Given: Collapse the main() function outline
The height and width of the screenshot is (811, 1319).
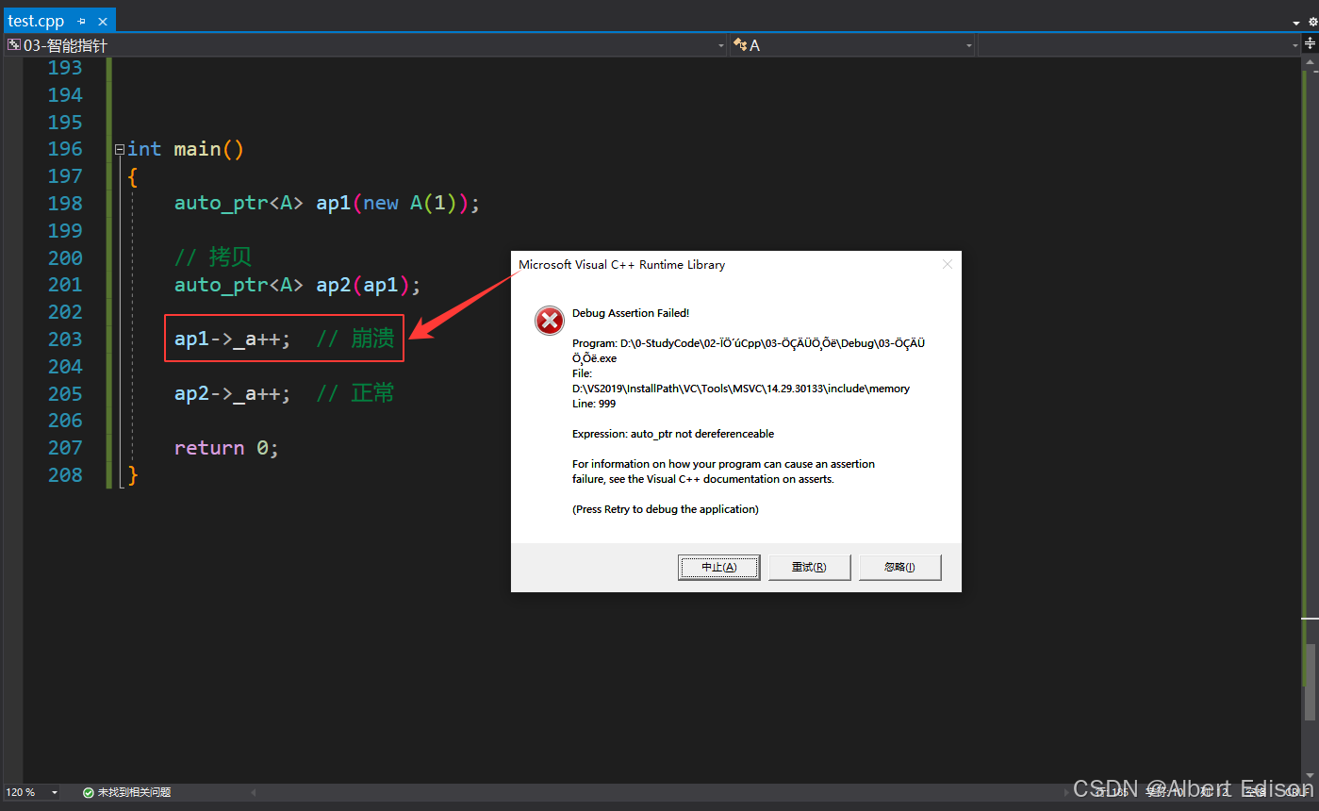Looking at the screenshot, I should point(120,149).
